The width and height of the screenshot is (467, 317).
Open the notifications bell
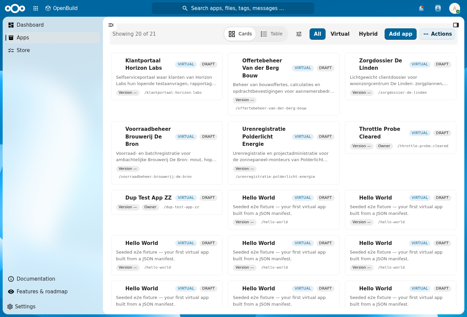[x=421, y=8]
